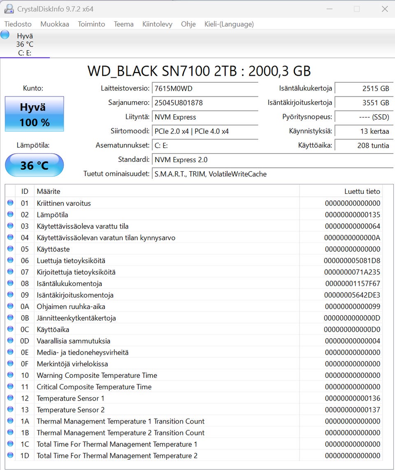Click the Laitteistoversio field 7615M0WD

pos(205,88)
